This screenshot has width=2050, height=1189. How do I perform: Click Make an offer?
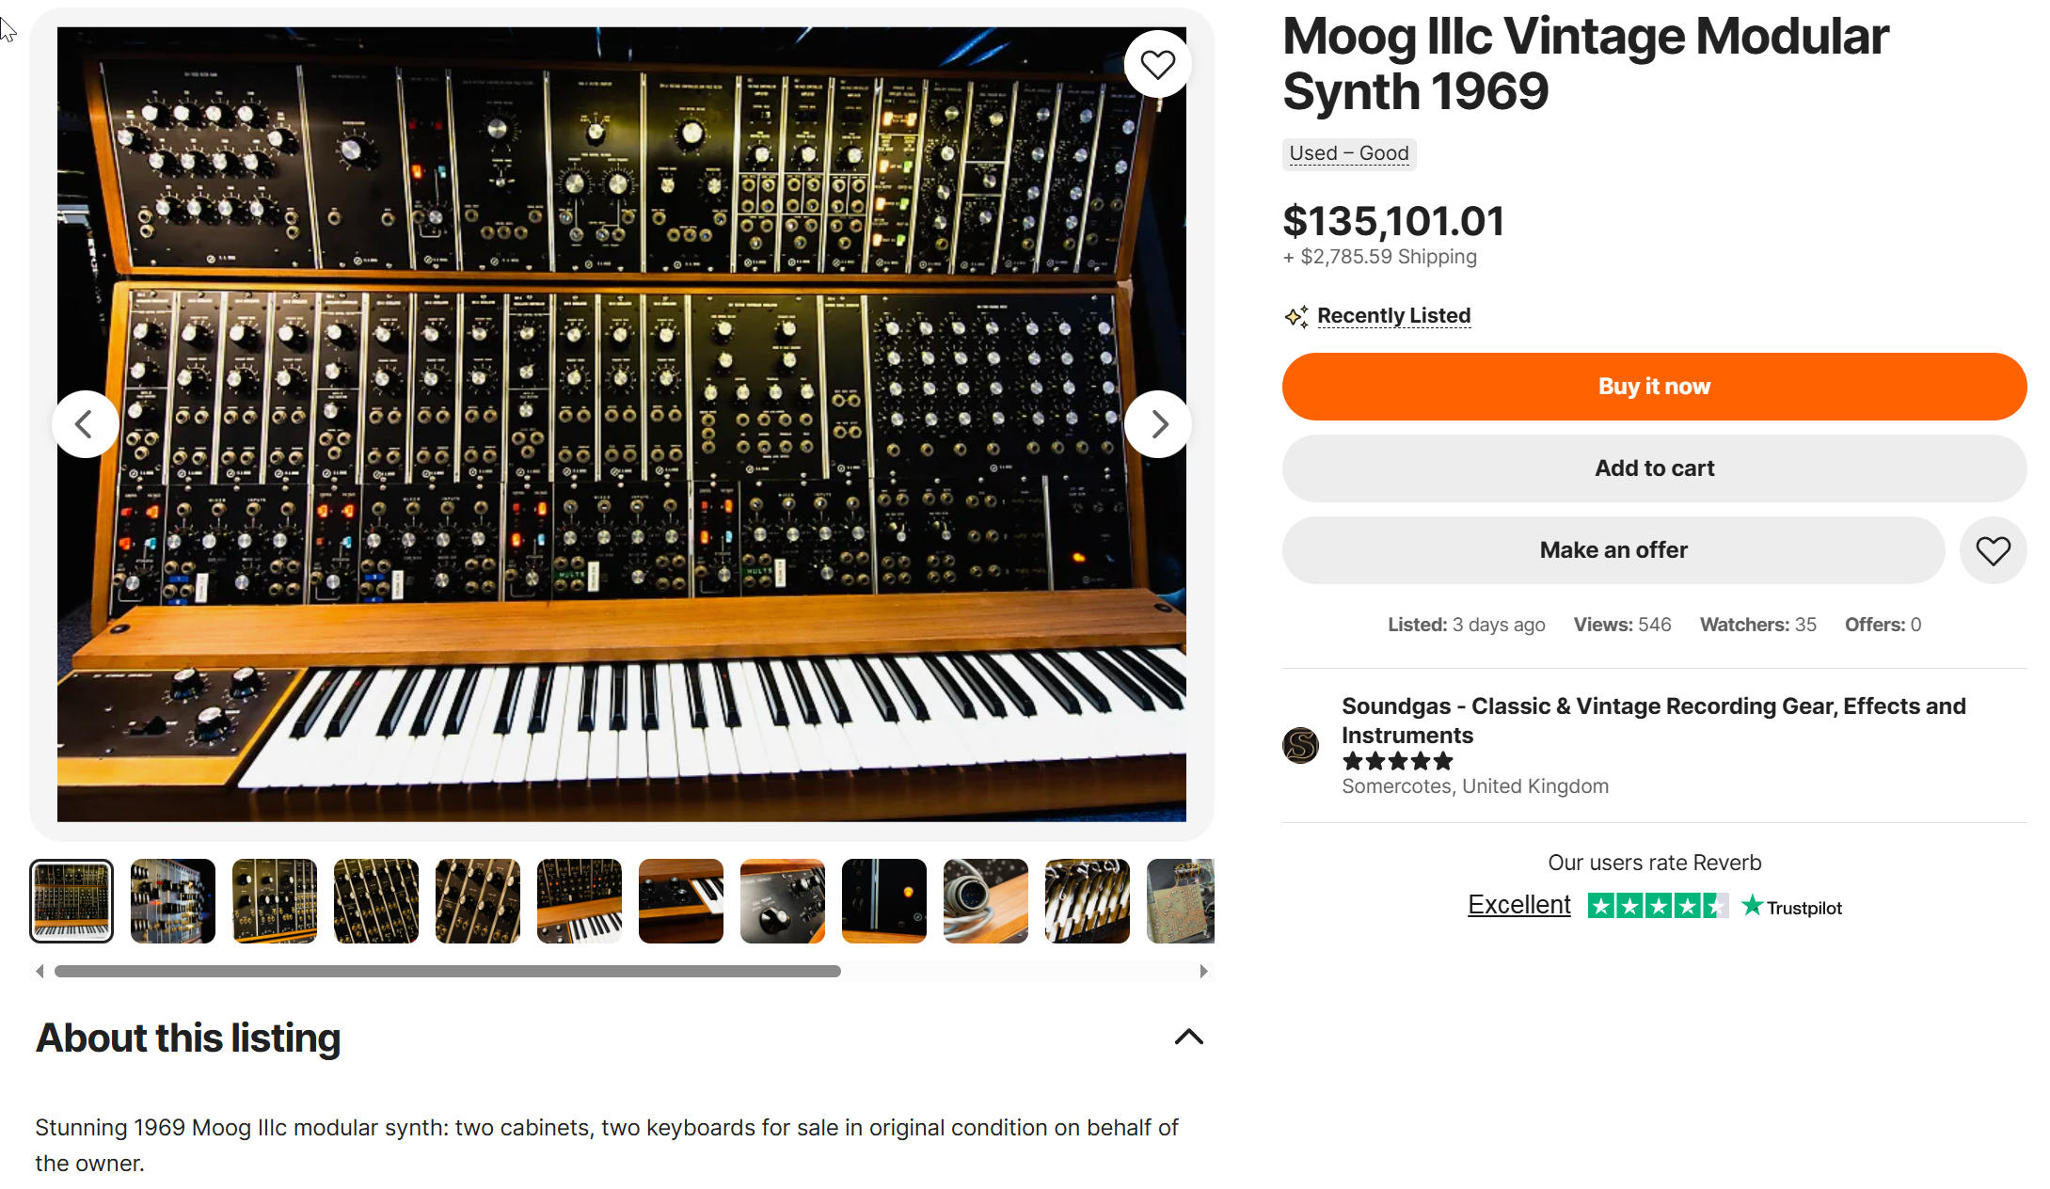point(1613,550)
